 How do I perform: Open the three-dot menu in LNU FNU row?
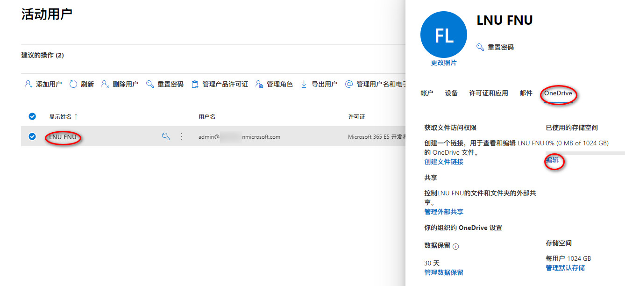182,136
